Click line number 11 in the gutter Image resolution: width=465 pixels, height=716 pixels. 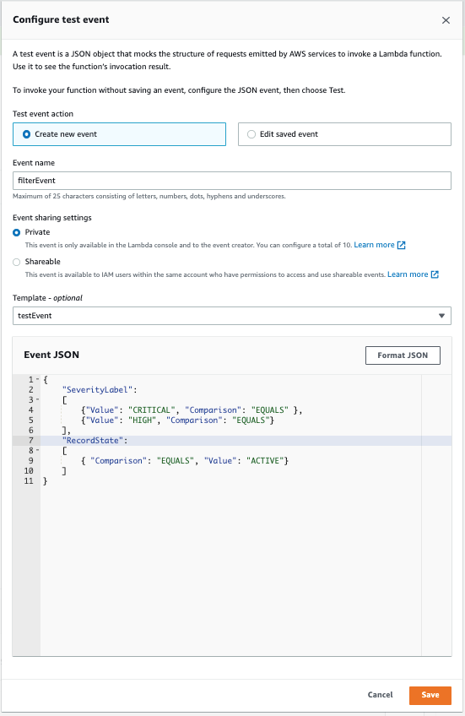click(29, 480)
